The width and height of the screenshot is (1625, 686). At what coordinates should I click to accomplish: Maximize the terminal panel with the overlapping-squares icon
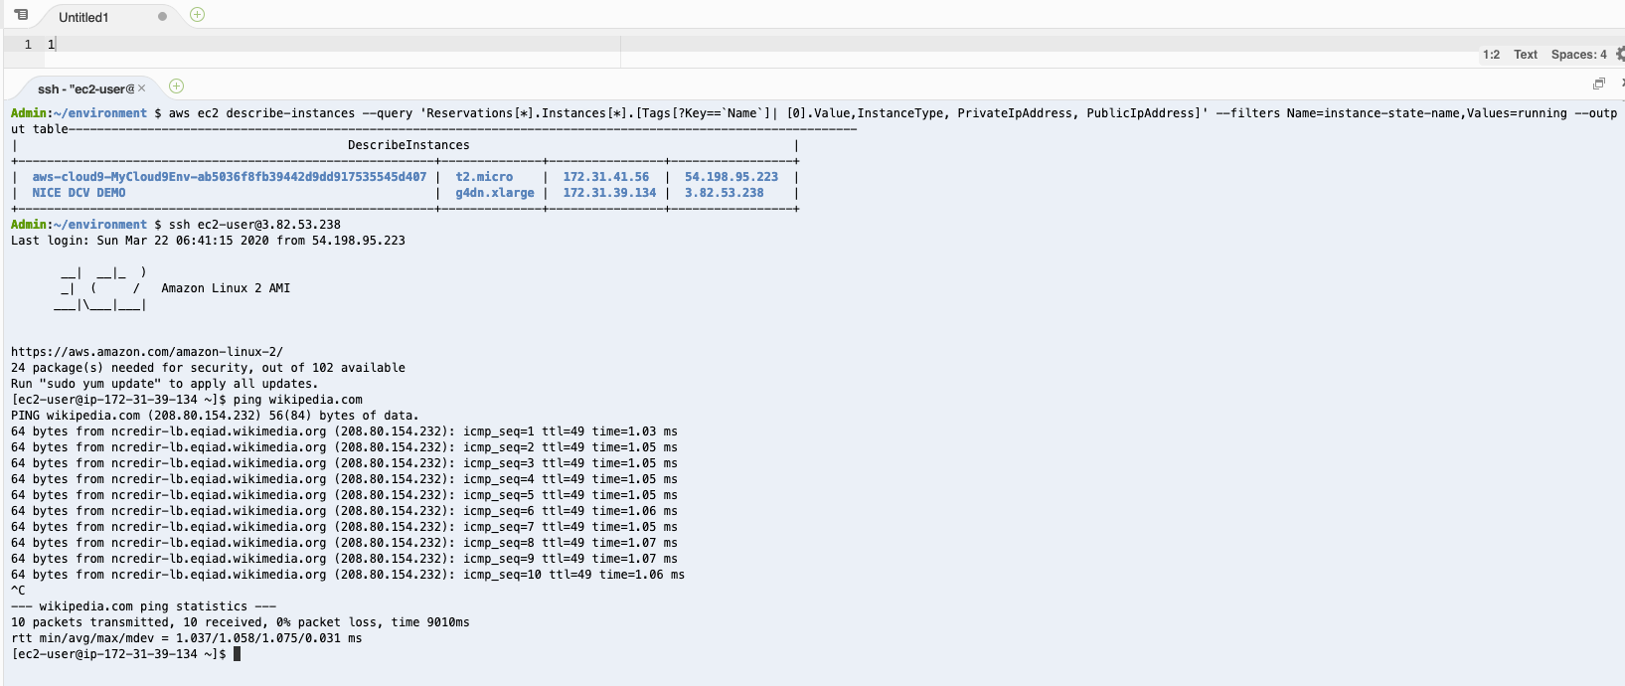tap(1599, 84)
